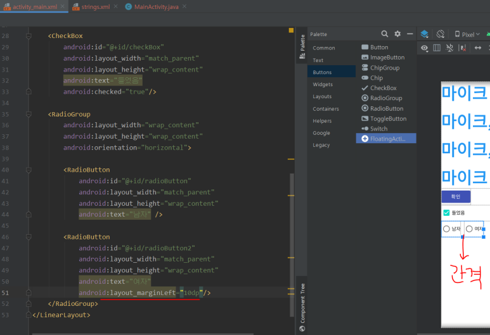Screen dimensions: 490x335
Task: Open the Pixel device dropdown
Action: click(x=467, y=34)
